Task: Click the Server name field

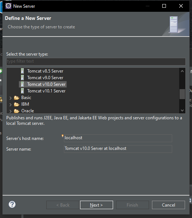Action: 118,149
